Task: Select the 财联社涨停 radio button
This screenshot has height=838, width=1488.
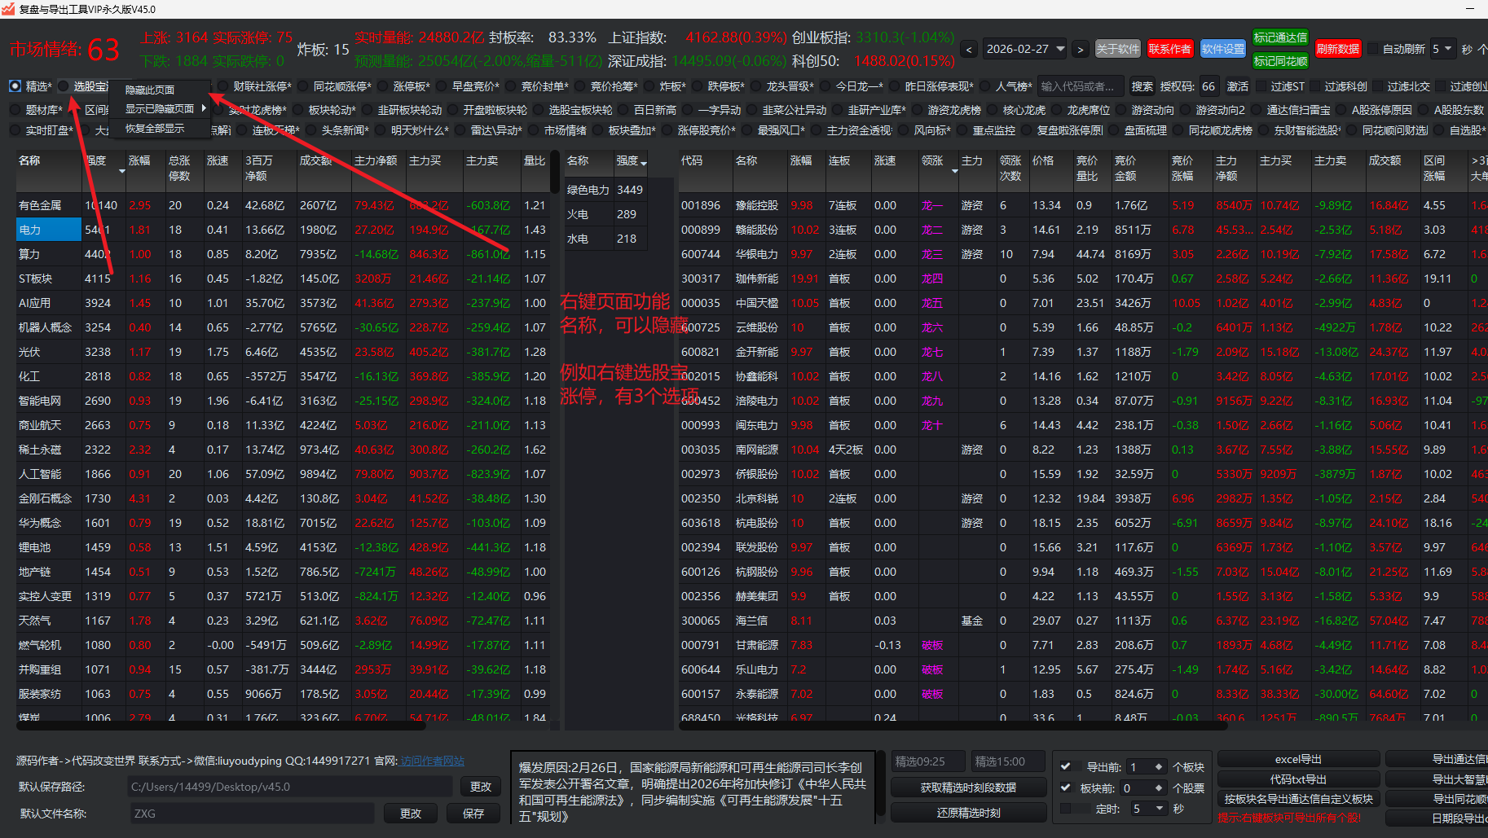Action: tap(223, 86)
